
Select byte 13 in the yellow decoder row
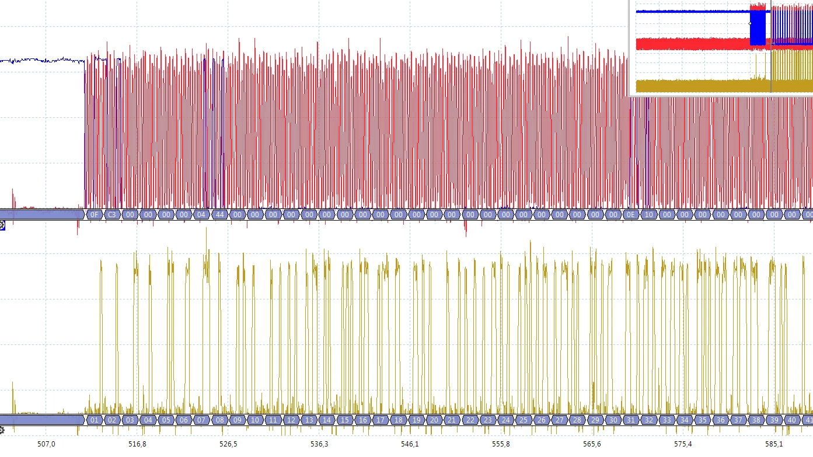pos(309,420)
